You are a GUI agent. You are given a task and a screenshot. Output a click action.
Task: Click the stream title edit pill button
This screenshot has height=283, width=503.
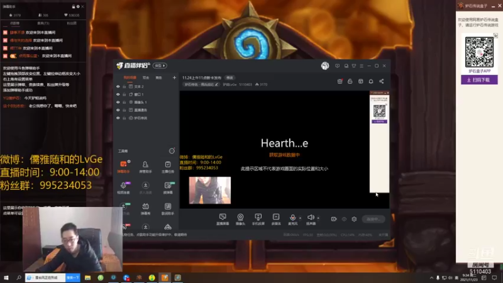(229, 77)
